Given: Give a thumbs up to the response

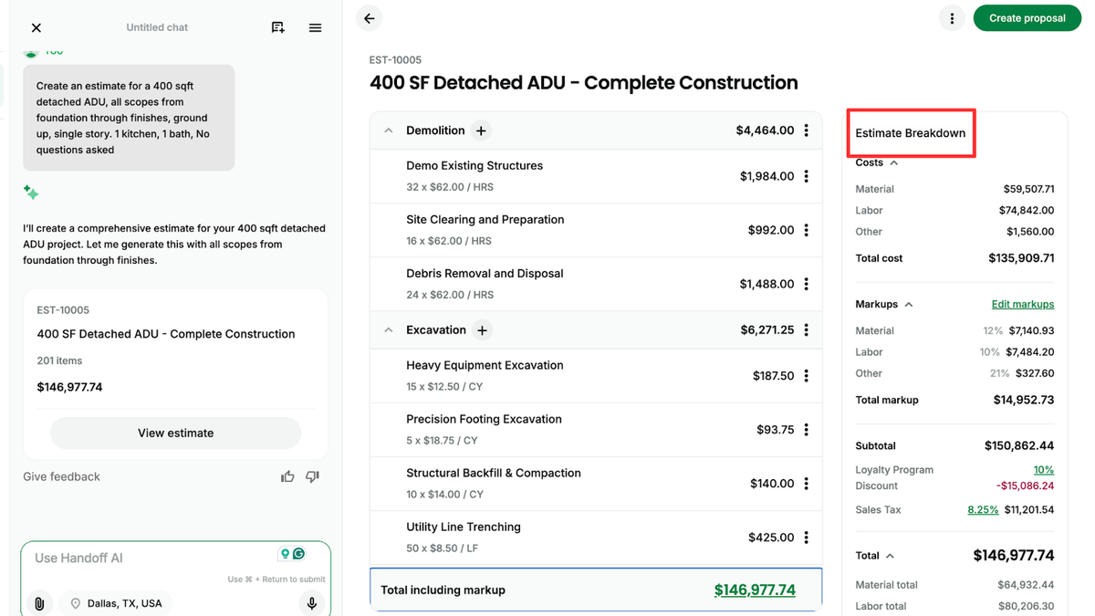Looking at the screenshot, I should pos(287,476).
